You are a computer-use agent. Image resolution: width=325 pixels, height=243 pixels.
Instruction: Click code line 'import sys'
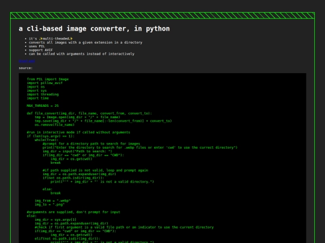37,91
